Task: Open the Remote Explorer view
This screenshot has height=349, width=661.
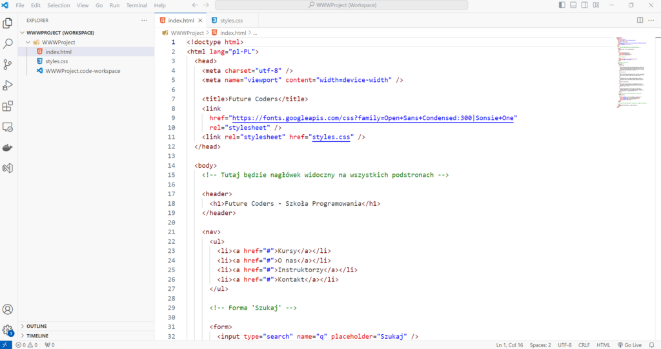Action: click(x=8, y=127)
